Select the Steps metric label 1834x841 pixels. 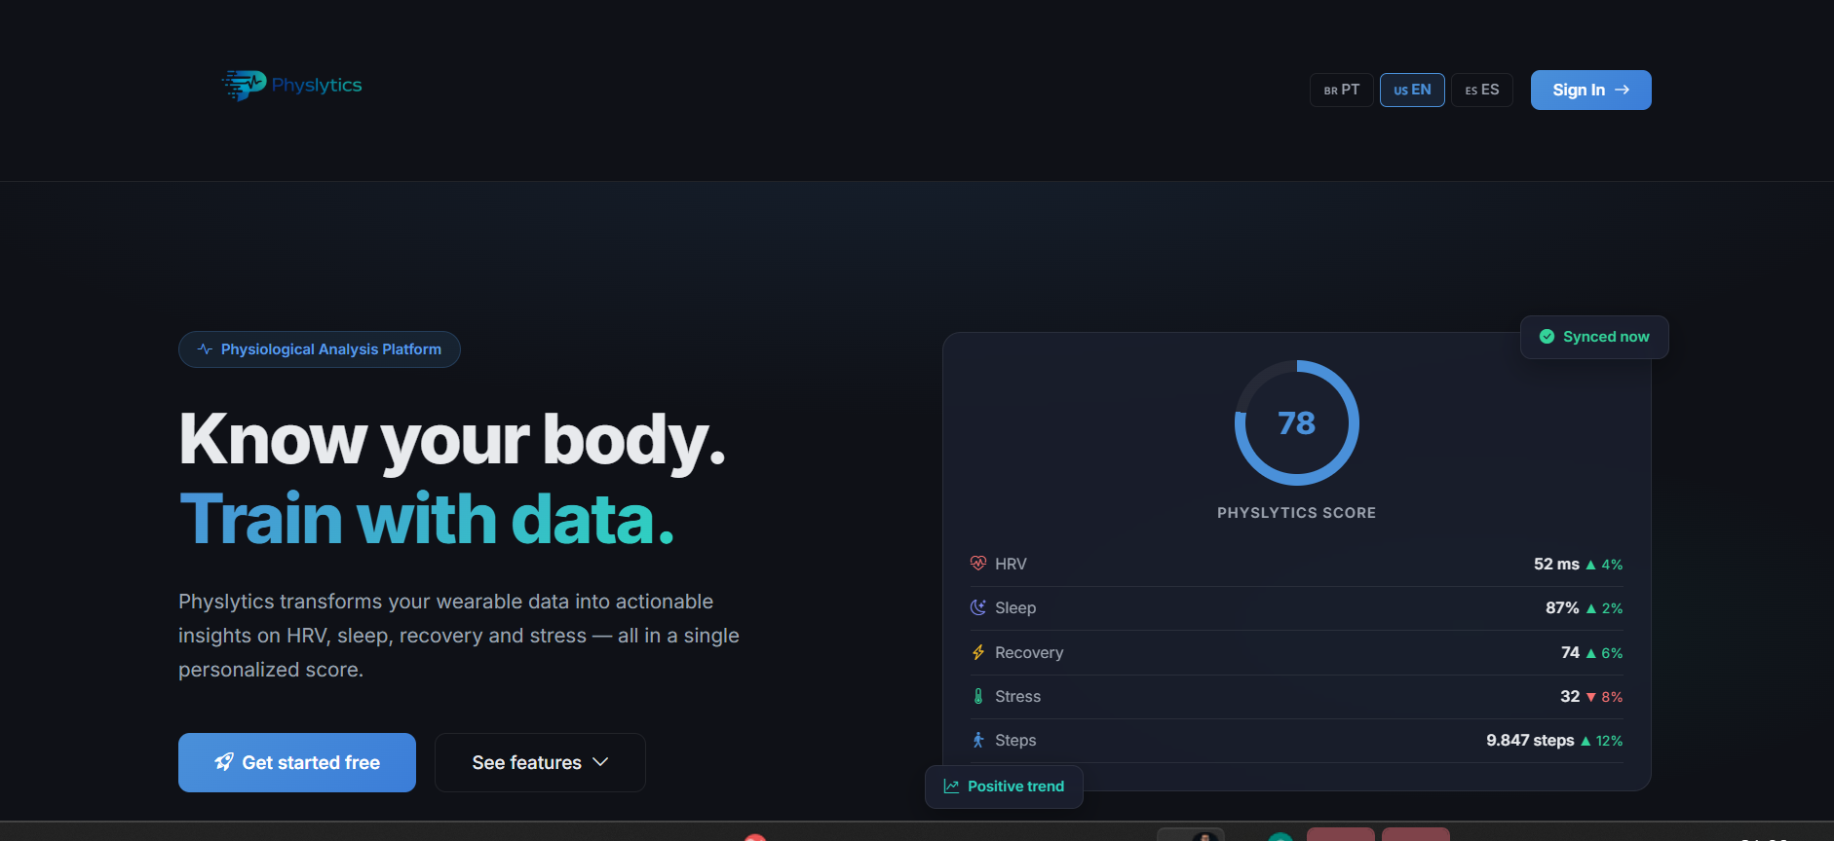coord(1015,740)
